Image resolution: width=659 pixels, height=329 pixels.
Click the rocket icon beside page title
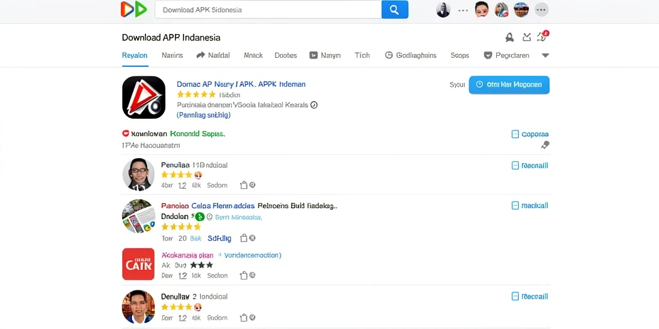[x=510, y=37]
